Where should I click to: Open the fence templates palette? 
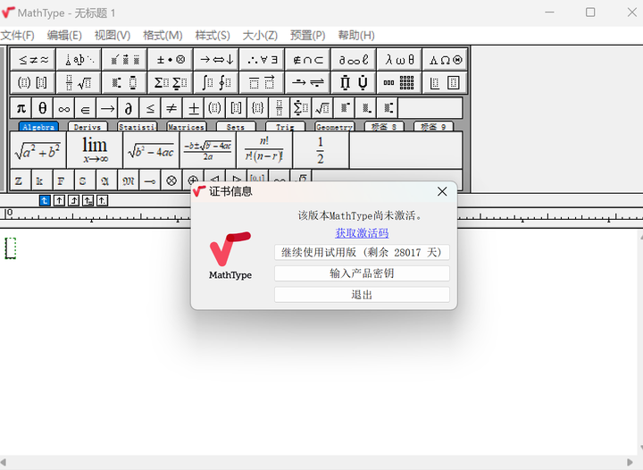[33, 83]
